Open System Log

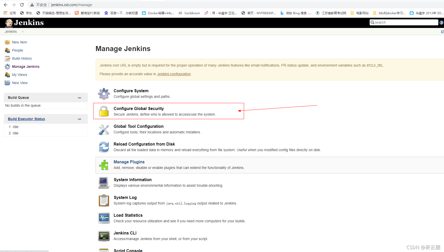125,197
